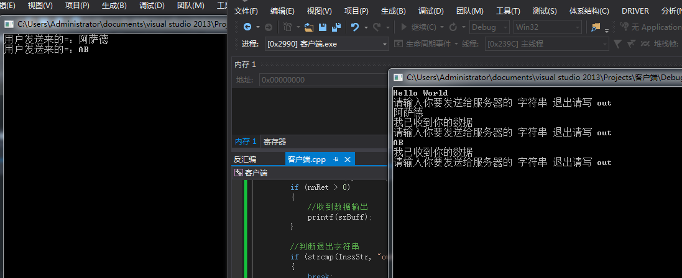Open the 调试(D) menu in right window
Image resolution: width=682 pixels, height=278 pixels.
(431, 11)
